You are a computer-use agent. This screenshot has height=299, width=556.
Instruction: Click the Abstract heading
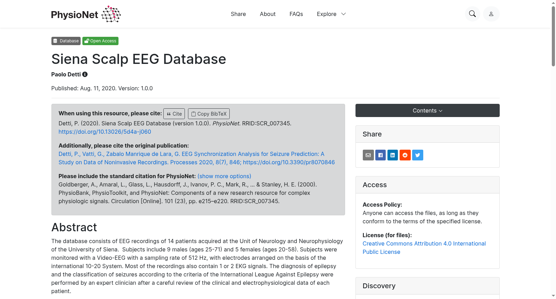click(x=74, y=227)
